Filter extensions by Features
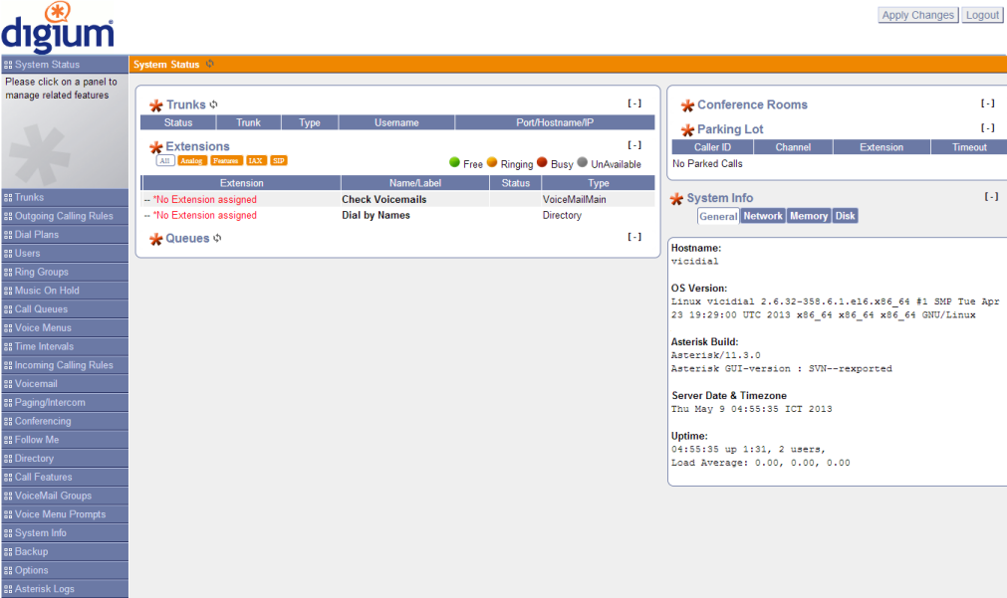 pos(225,160)
